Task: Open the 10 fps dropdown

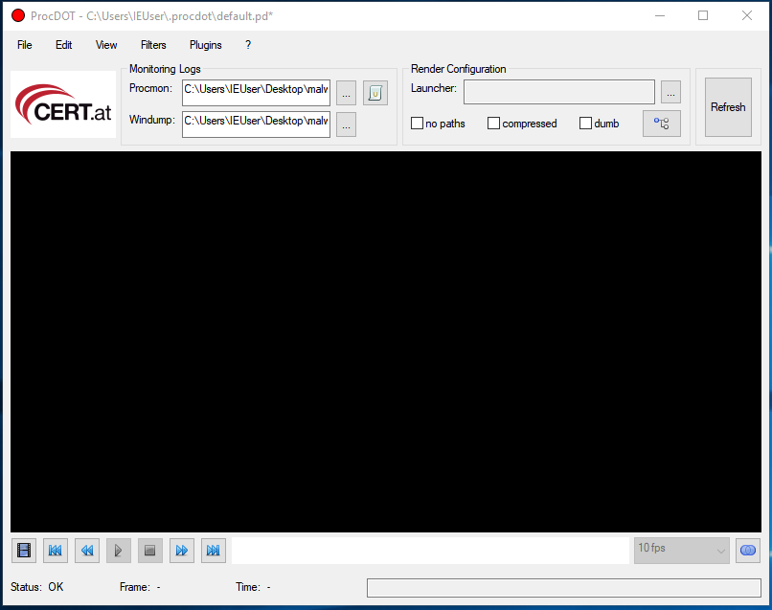Action: coord(681,551)
